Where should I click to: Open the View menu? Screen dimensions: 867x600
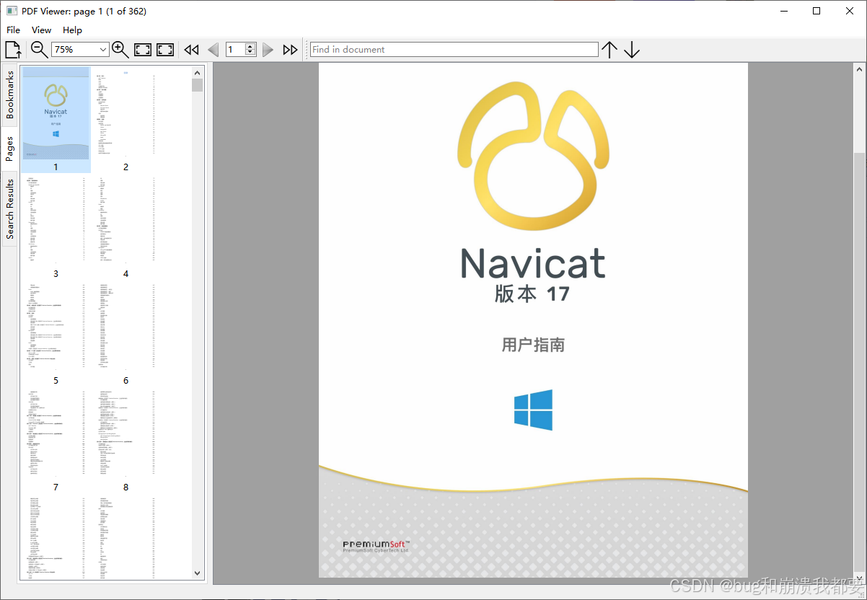point(42,30)
